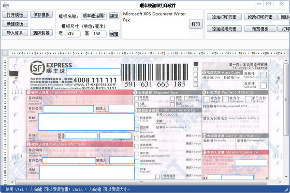Import a background with 导入背景

click(15, 33)
